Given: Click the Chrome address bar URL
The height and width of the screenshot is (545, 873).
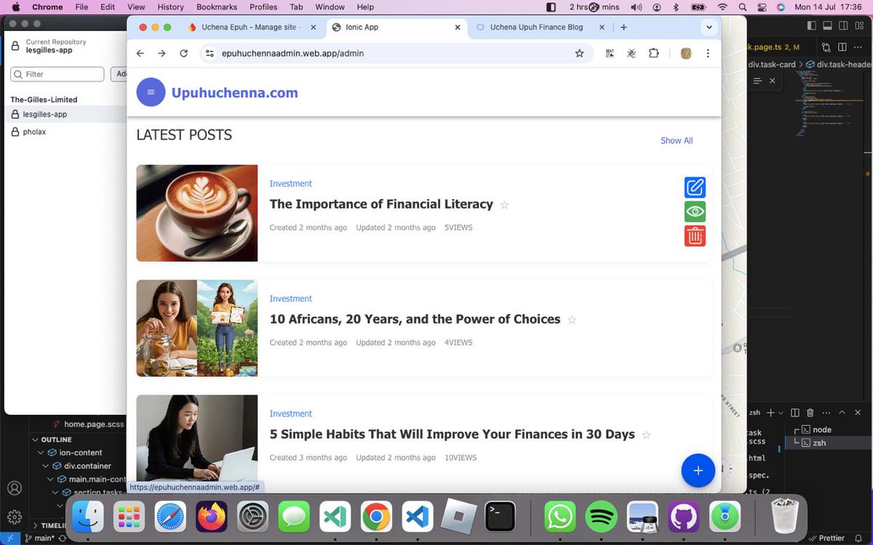Looking at the screenshot, I should 292,53.
